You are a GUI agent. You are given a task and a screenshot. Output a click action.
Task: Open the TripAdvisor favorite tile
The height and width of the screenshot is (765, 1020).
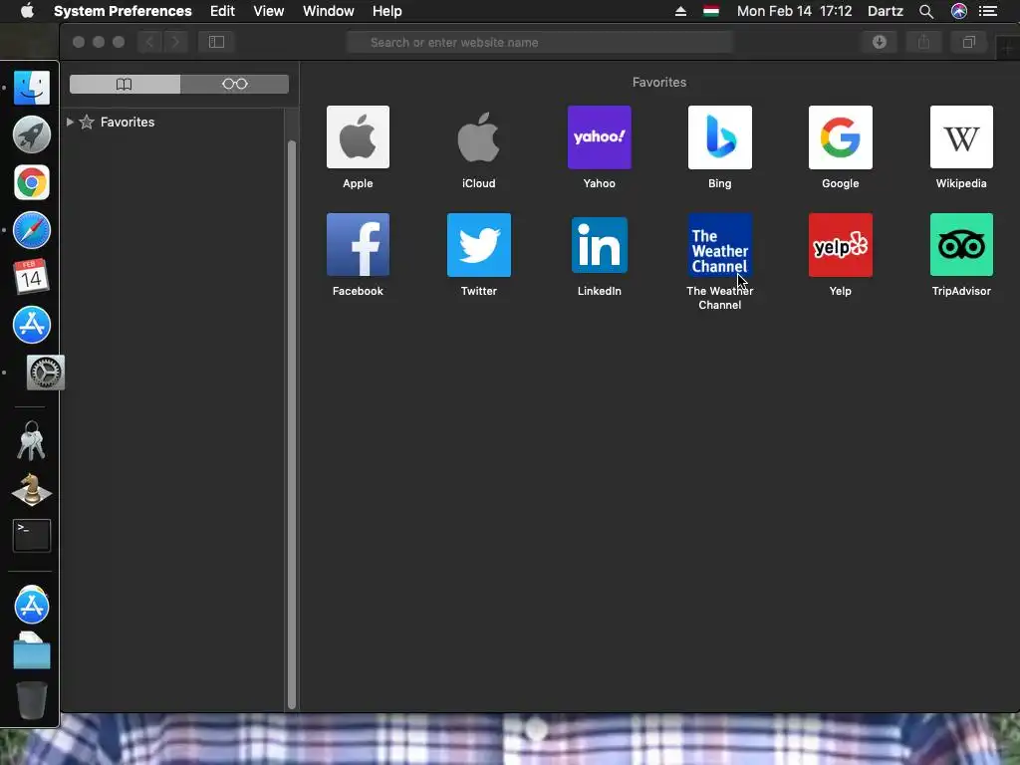click(961, 245)
